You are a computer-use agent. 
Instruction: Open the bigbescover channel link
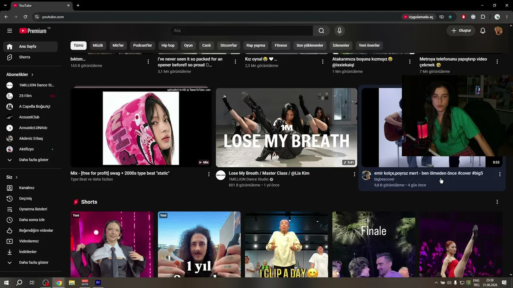click(x=384, y=179)
